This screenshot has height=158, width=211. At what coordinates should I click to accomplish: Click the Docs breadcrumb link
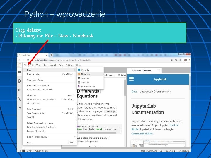click(x=134, y=92)
